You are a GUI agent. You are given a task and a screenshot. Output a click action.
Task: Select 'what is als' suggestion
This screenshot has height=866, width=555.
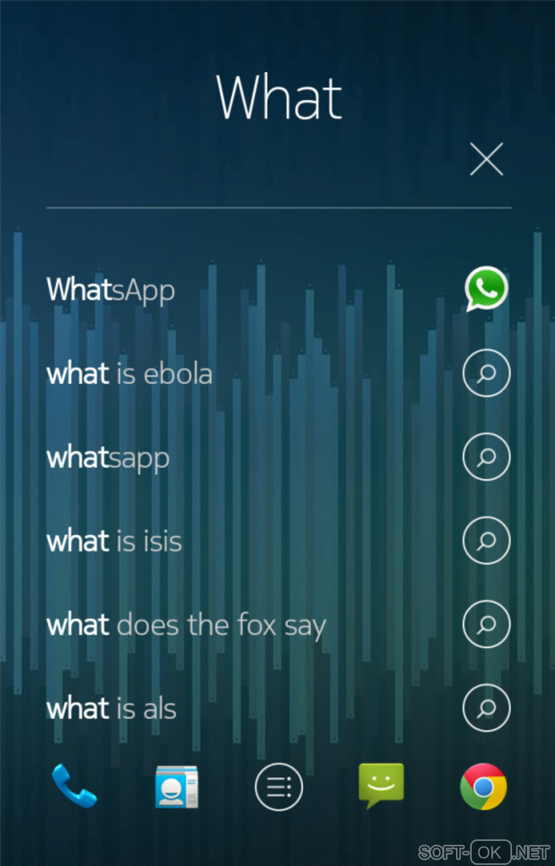click(x=112, y=709)
